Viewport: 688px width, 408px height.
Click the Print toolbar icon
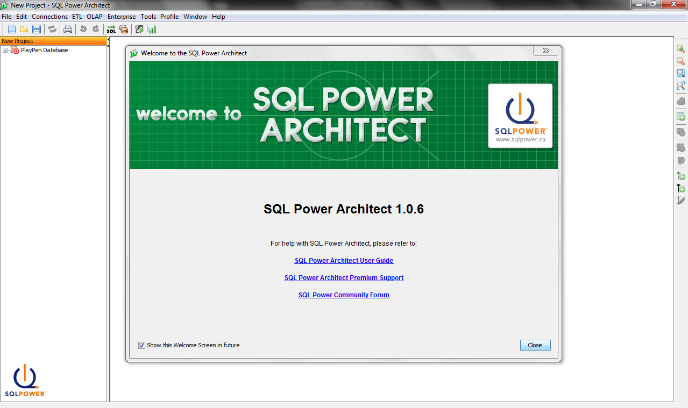68,29
